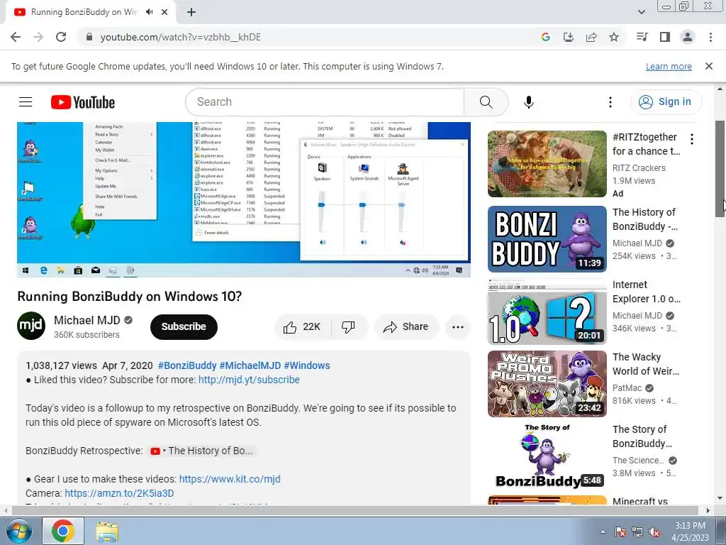Image resolution: width=726 pixels, height=545 pixels.
Task: Share this page from address bar
Action: pyautogui.click(x=591, y=37)
